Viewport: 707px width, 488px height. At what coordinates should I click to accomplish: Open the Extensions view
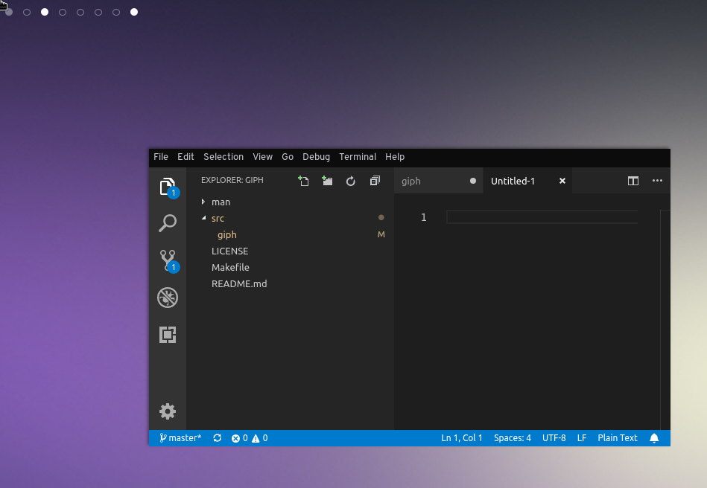tap(168, 335)
